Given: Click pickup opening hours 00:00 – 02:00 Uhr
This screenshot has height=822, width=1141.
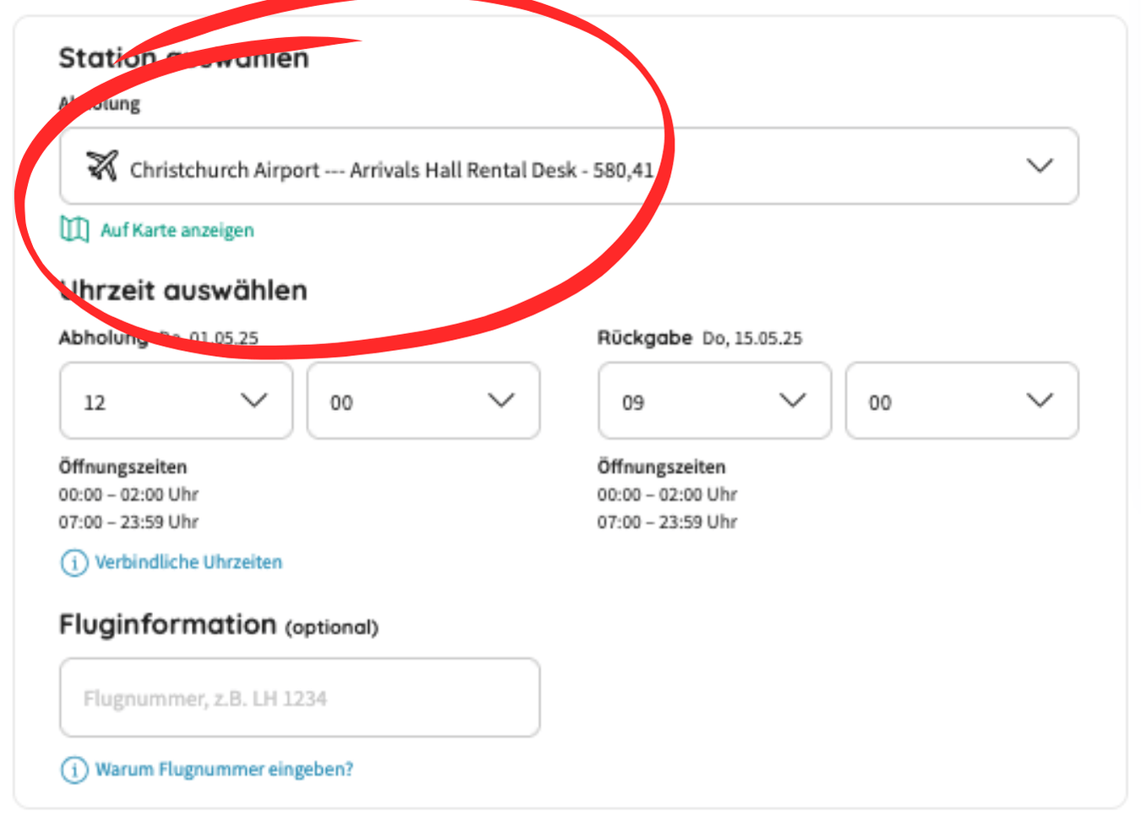Looking at the screenshot, I should tap(128, 495).
